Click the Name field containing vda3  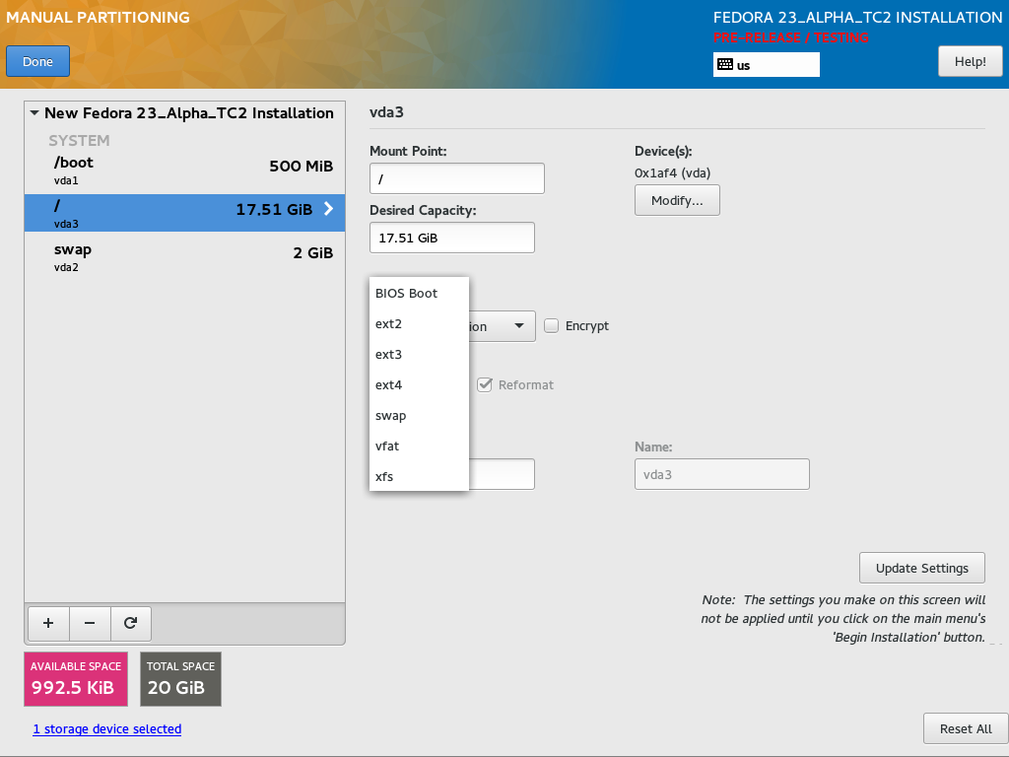click(x=722, y=474)
